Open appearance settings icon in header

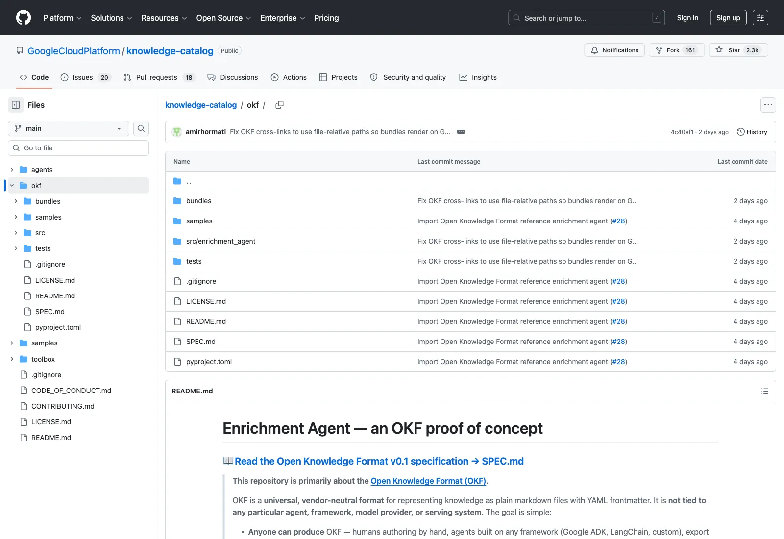pyautogui.click(x=760, y=18)
